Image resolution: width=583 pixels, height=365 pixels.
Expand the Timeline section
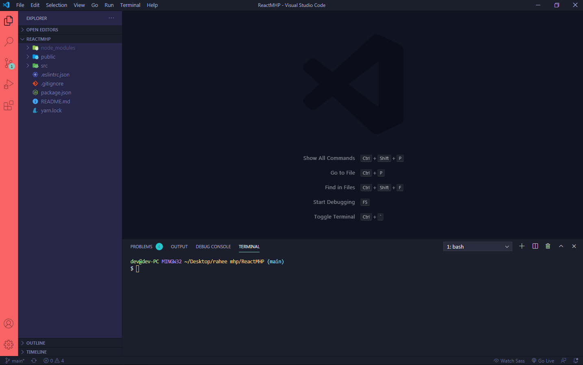70,352
